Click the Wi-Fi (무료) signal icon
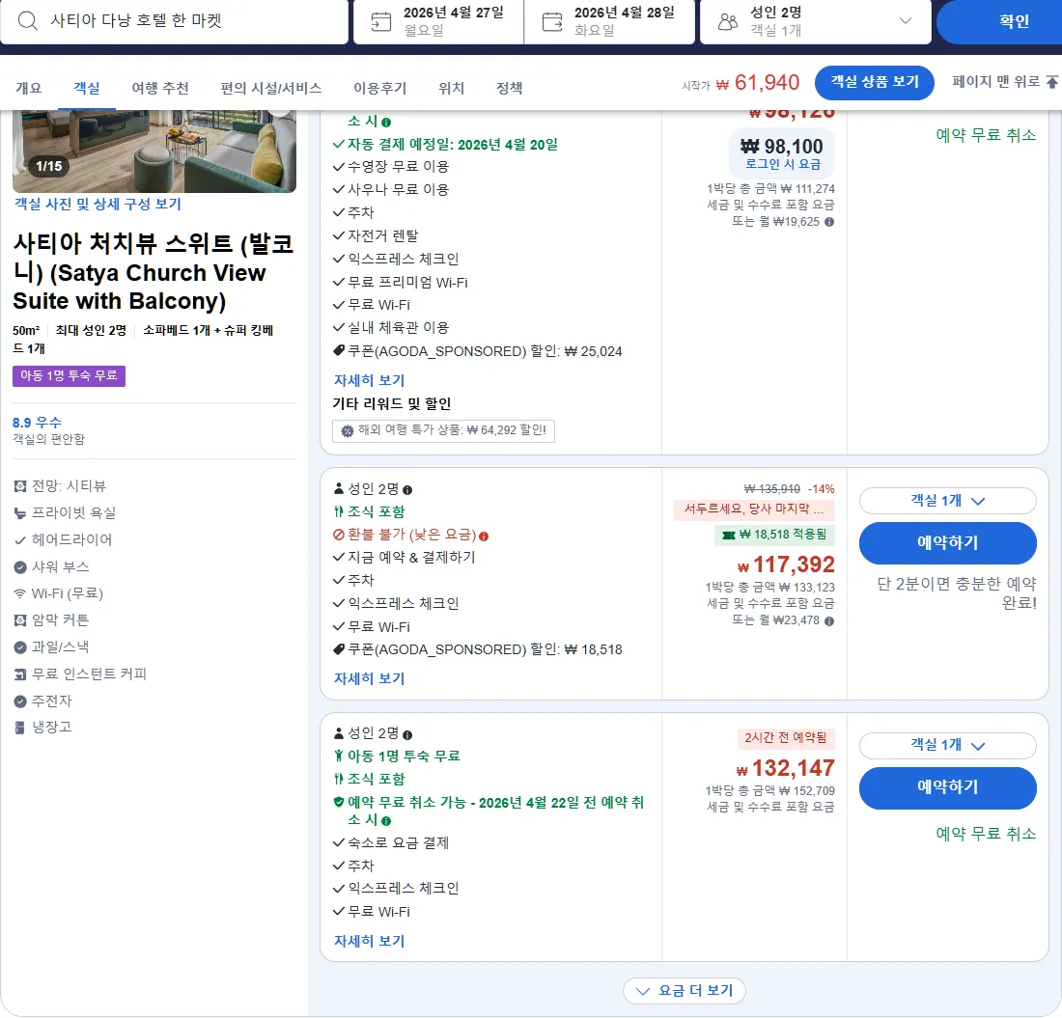The height and width of the screenshot is (1018, 1062). pos(20,594)
